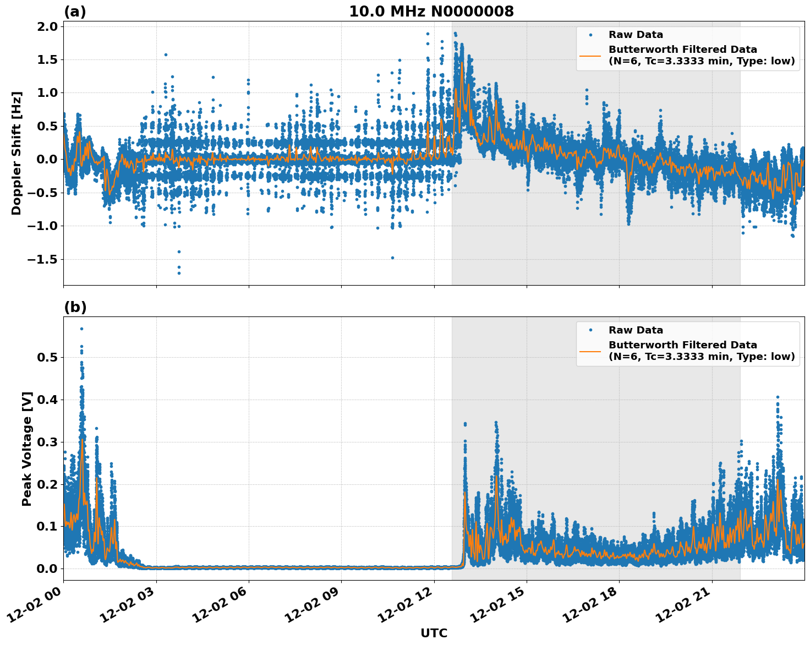Click the highest voltage peak near 12-02 00
Viewport: 810px width, 645px height.
81,329
